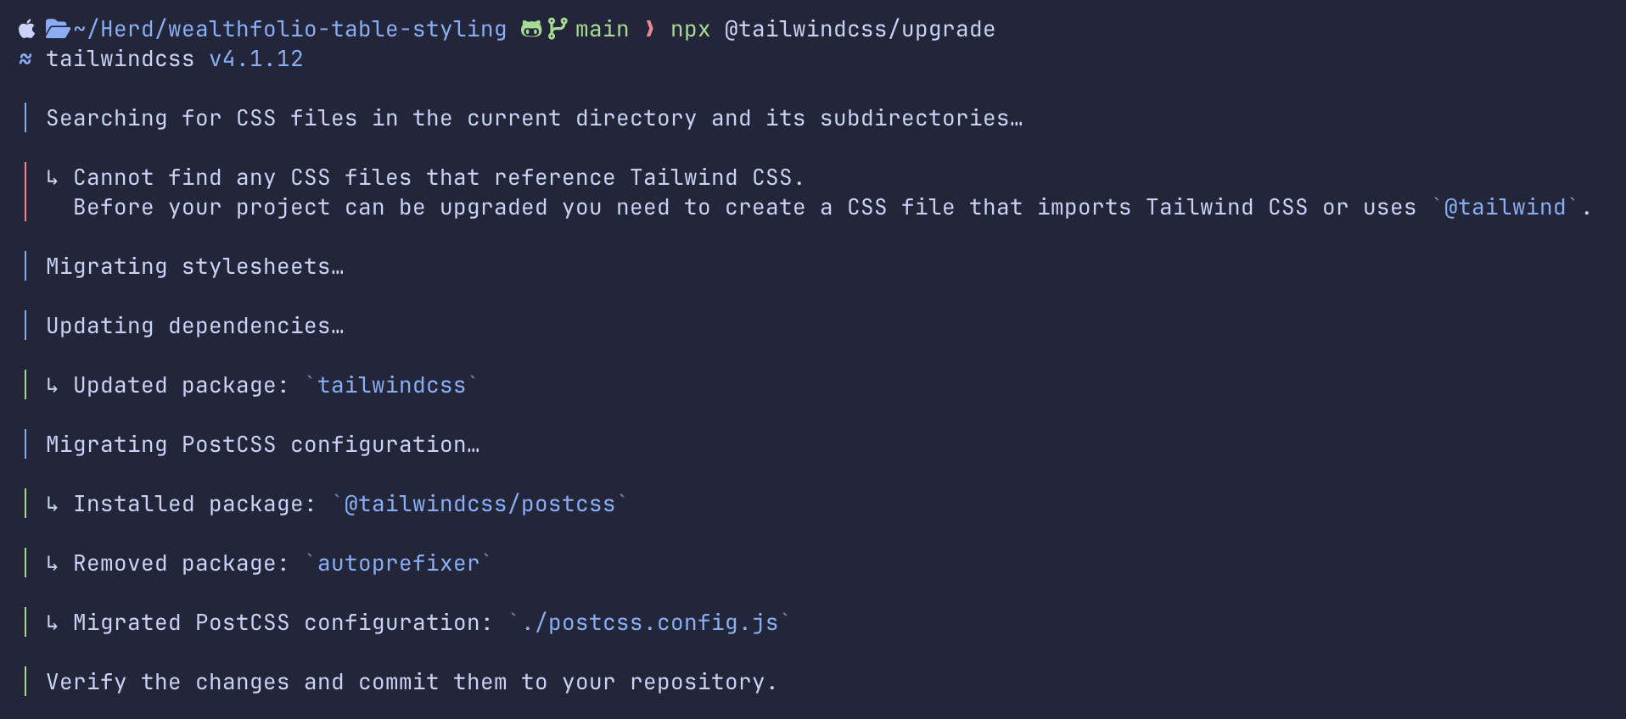Click the autoprefixer package name

(x=398, y=564)
